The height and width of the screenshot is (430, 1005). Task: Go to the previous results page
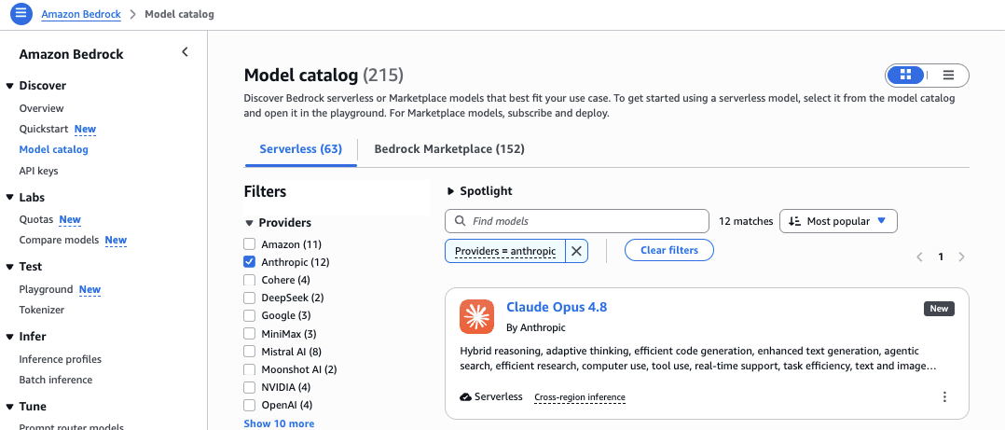coord(920,257)
